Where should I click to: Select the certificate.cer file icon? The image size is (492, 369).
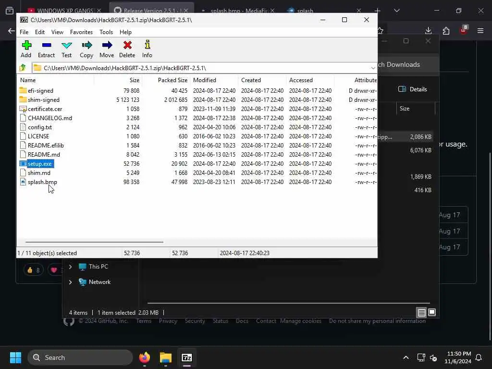tap(23, 109)
